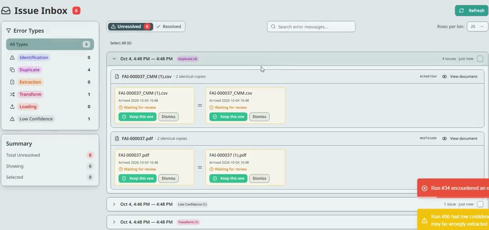Image resolution: width=489 pixels, height=230 pixels.
Task: Click the file icon beside the FAI-000037.pdf header
Action: tap(117, 138)
